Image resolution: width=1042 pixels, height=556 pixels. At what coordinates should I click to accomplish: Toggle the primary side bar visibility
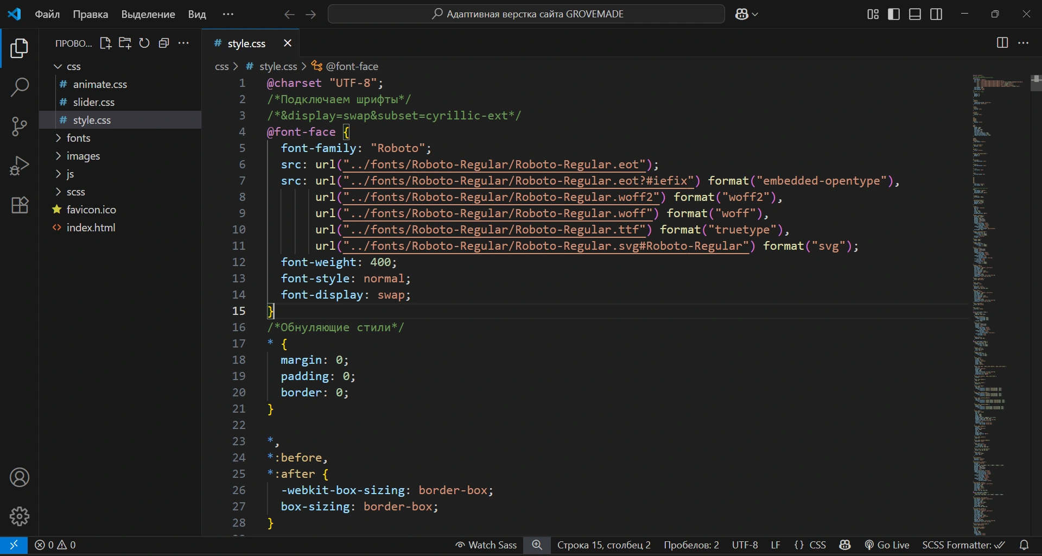point(894,14)
